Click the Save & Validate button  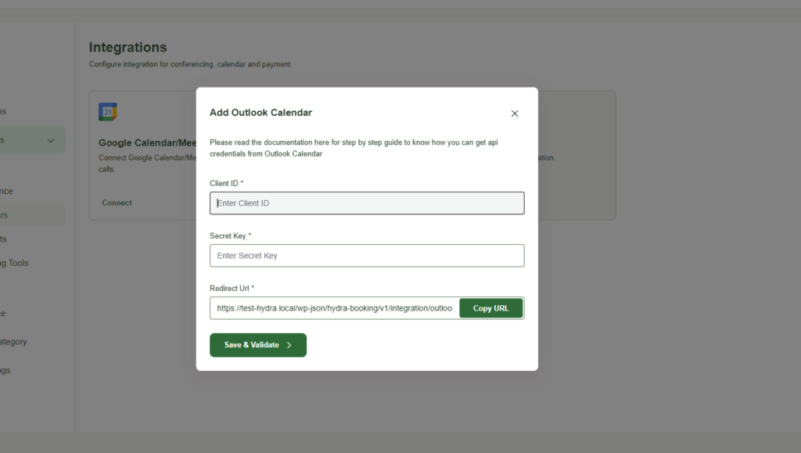(x=258, y=345)
